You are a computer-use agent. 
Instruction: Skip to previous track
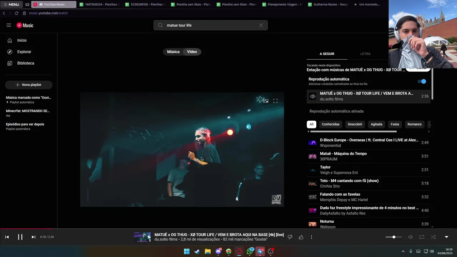(x=7, y=237)
